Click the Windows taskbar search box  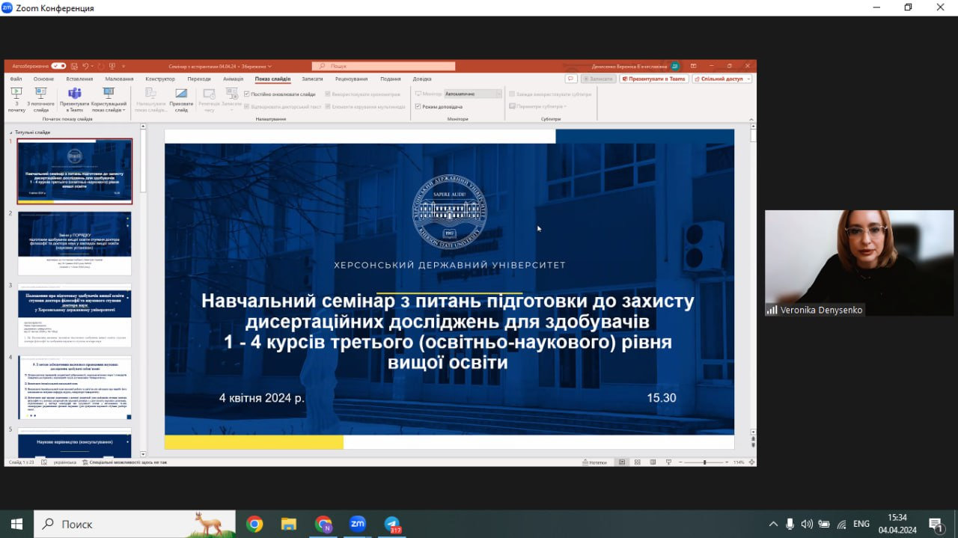135,524
